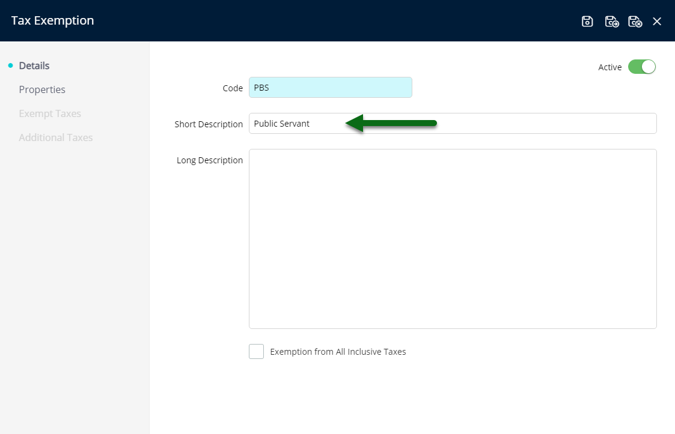Click inside the Long Description text area

pyautogui.click(x=453, y=239)
